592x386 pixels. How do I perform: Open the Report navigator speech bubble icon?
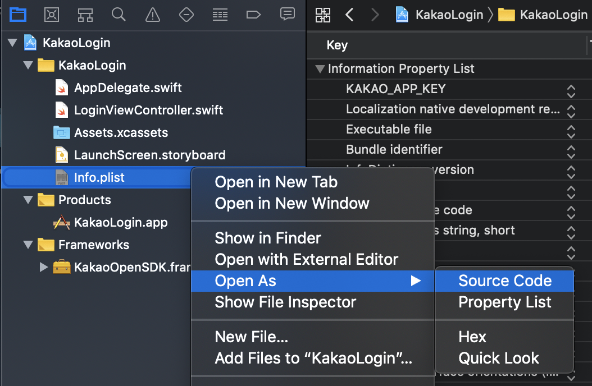(288, 14)
